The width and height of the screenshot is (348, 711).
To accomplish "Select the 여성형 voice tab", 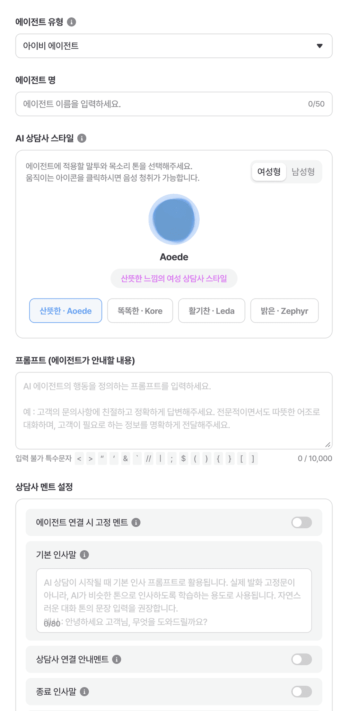I will (x=269, y=172).
